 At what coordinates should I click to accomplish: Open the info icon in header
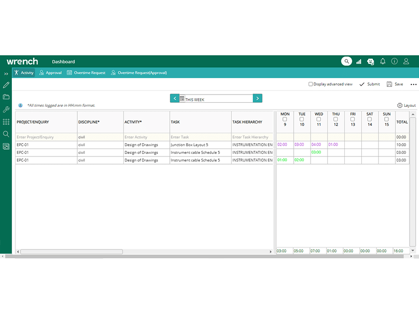coord(394,61)
